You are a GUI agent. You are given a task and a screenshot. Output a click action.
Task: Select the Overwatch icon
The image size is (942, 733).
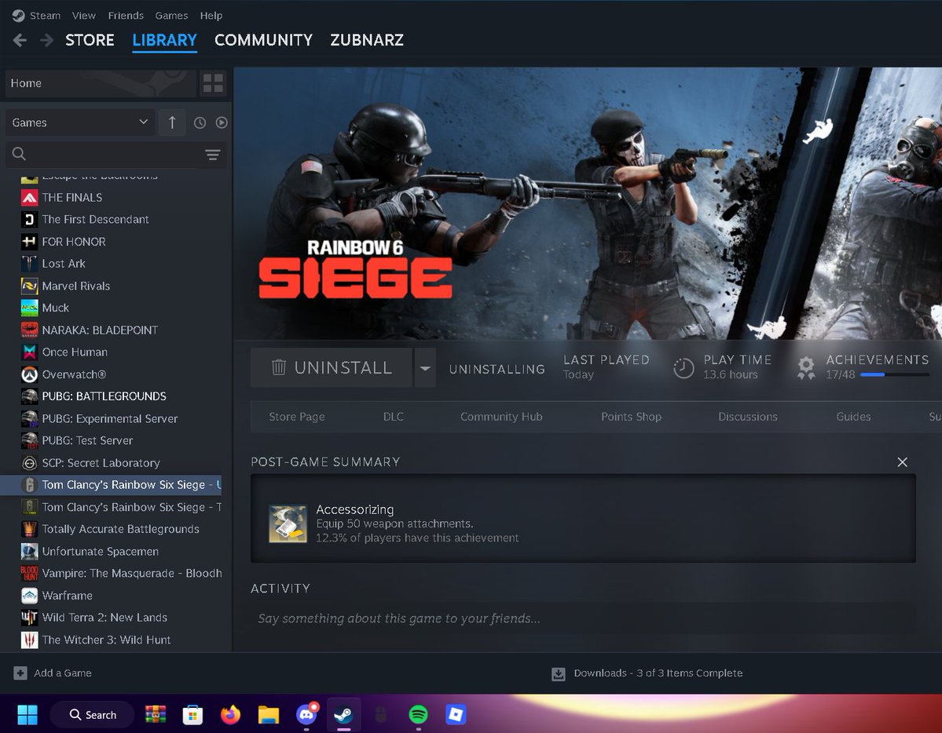pos(29,374)
